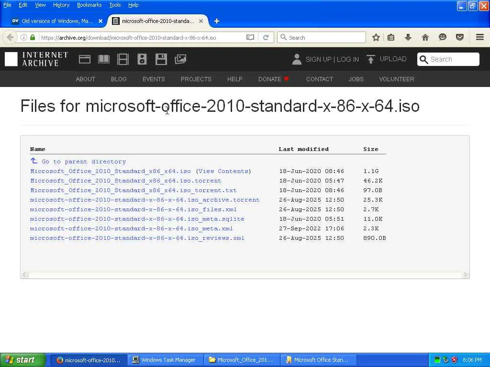Image resolution: width=490 pixels, height=367 pixels.
Task: Click the site information icon
Action: click(x=24, y=37)
